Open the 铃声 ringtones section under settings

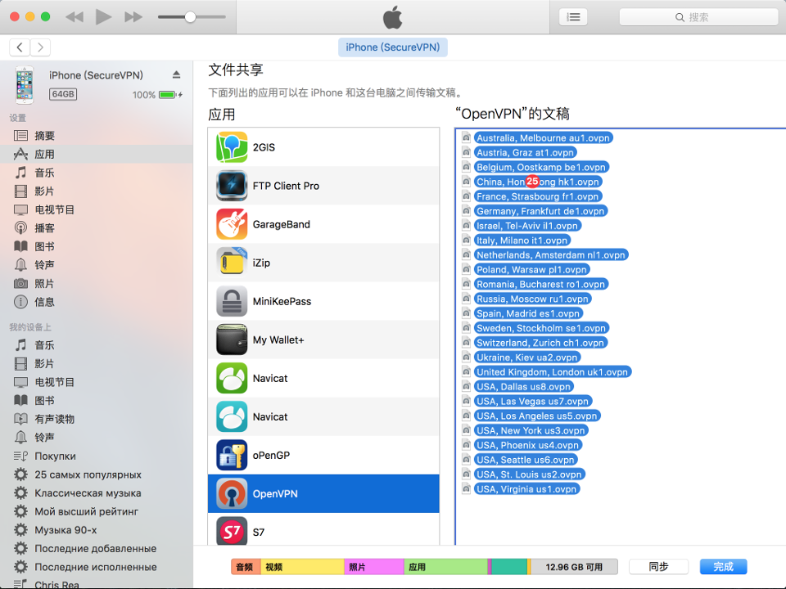tap(97, 265)
